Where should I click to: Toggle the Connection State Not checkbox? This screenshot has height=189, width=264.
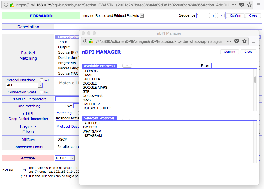tap(41, 92)
